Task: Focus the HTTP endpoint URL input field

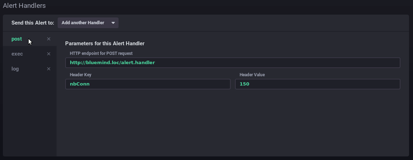Action: point(232,63)
